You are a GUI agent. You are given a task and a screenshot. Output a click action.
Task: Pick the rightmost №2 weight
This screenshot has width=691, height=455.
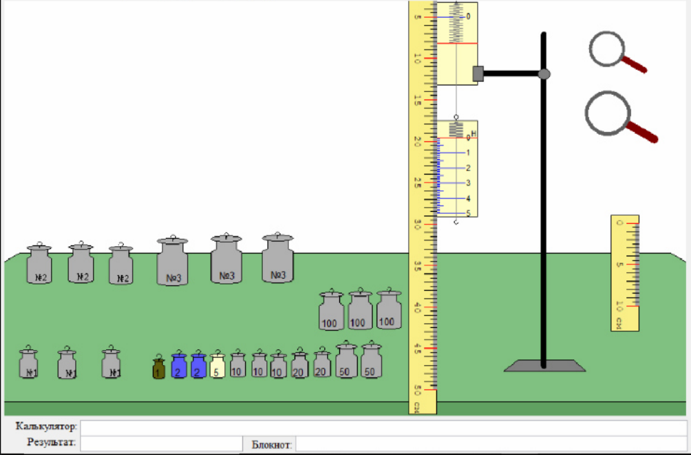120,264
